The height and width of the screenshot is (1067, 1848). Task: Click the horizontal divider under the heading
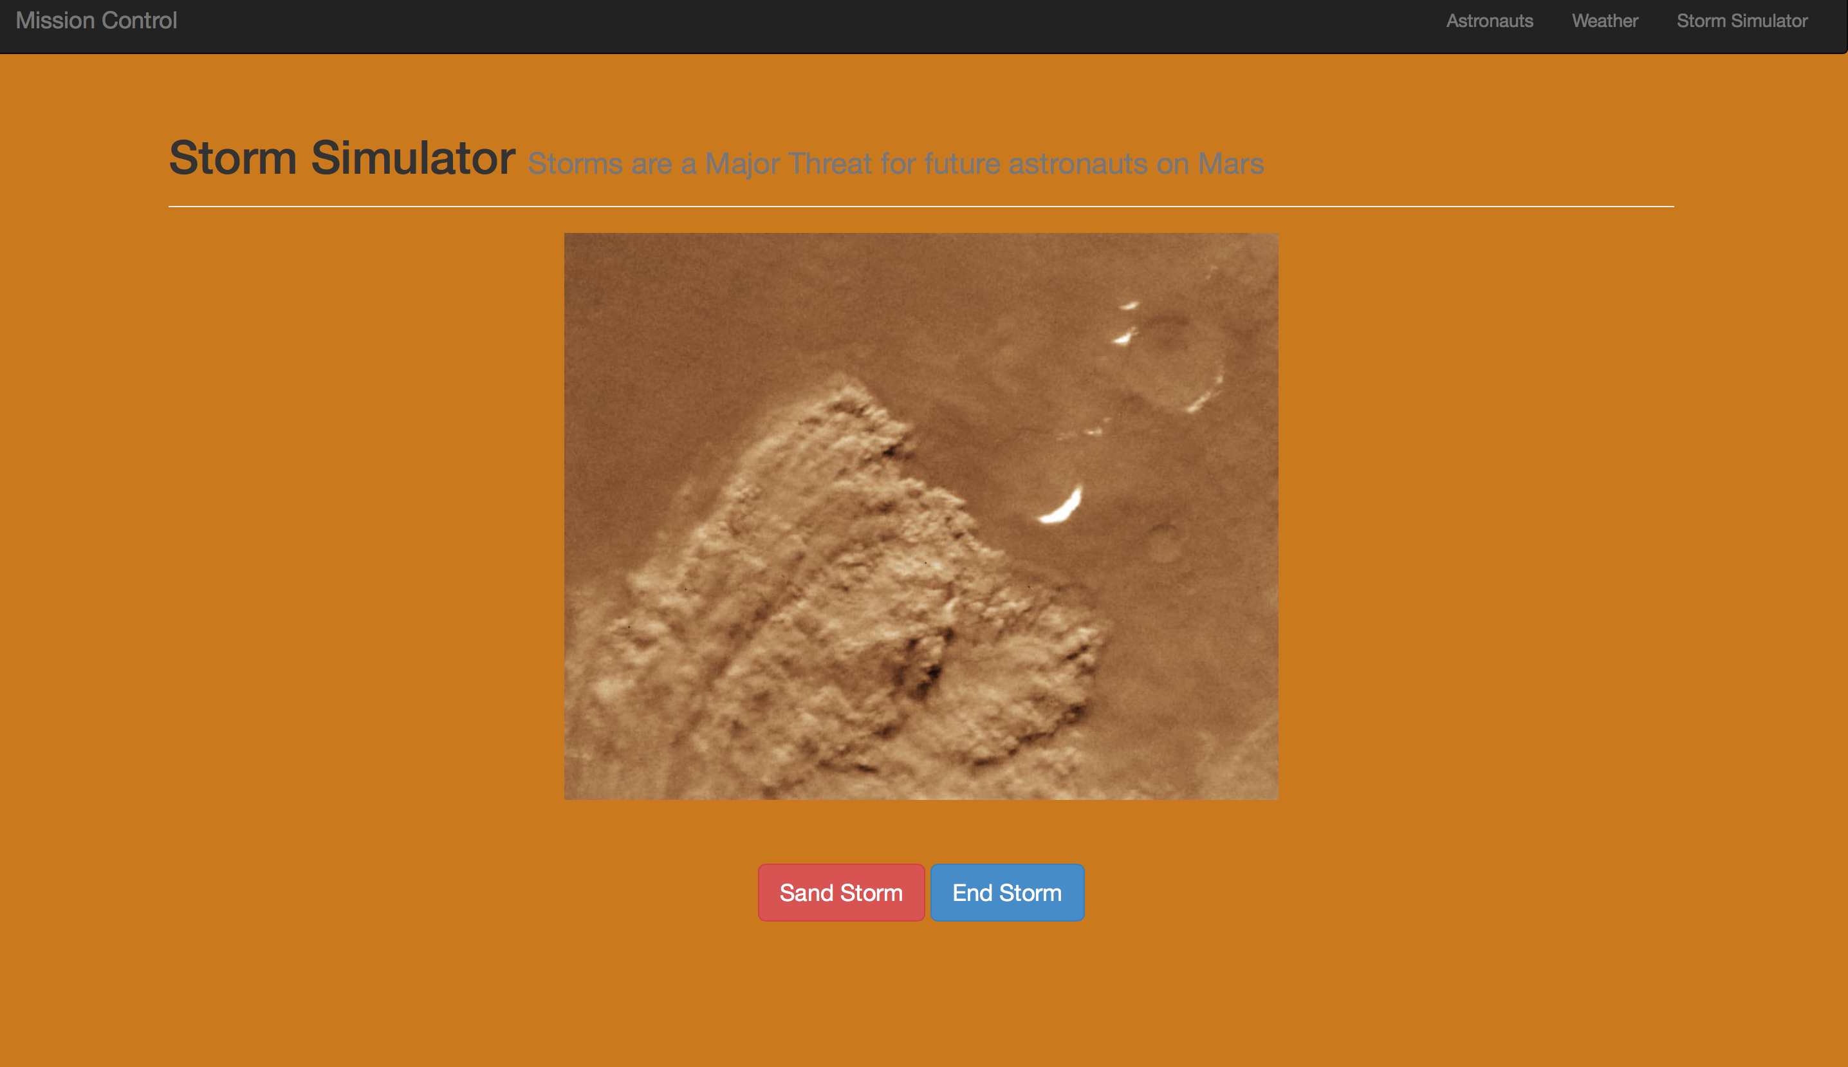921,207
